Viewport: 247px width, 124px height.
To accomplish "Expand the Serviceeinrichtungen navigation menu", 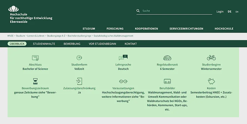I will point(186,29).
